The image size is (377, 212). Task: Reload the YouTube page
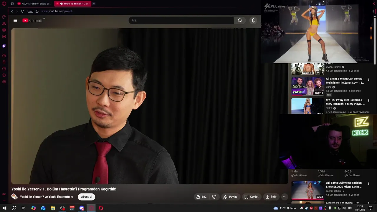point(22,11)
